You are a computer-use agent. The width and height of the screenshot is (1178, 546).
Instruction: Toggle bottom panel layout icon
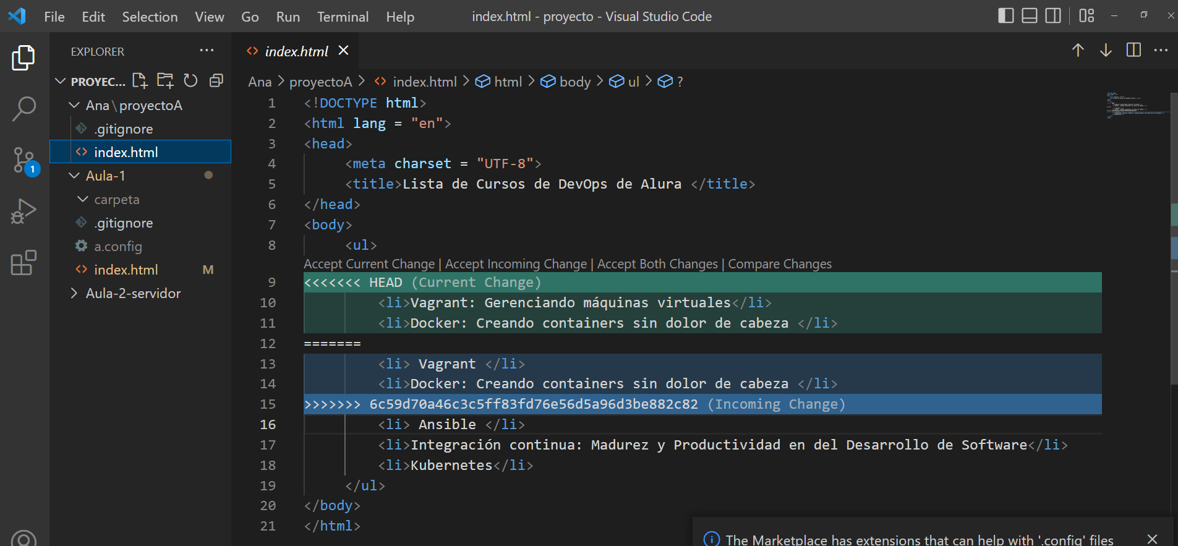coord(1030,15)
